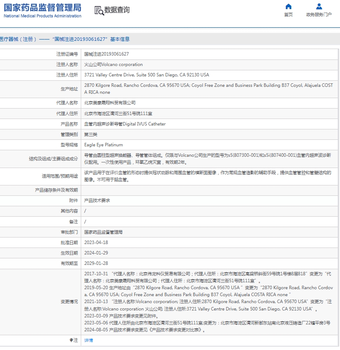Click the 政务服务门户 text label

[319, 15]
